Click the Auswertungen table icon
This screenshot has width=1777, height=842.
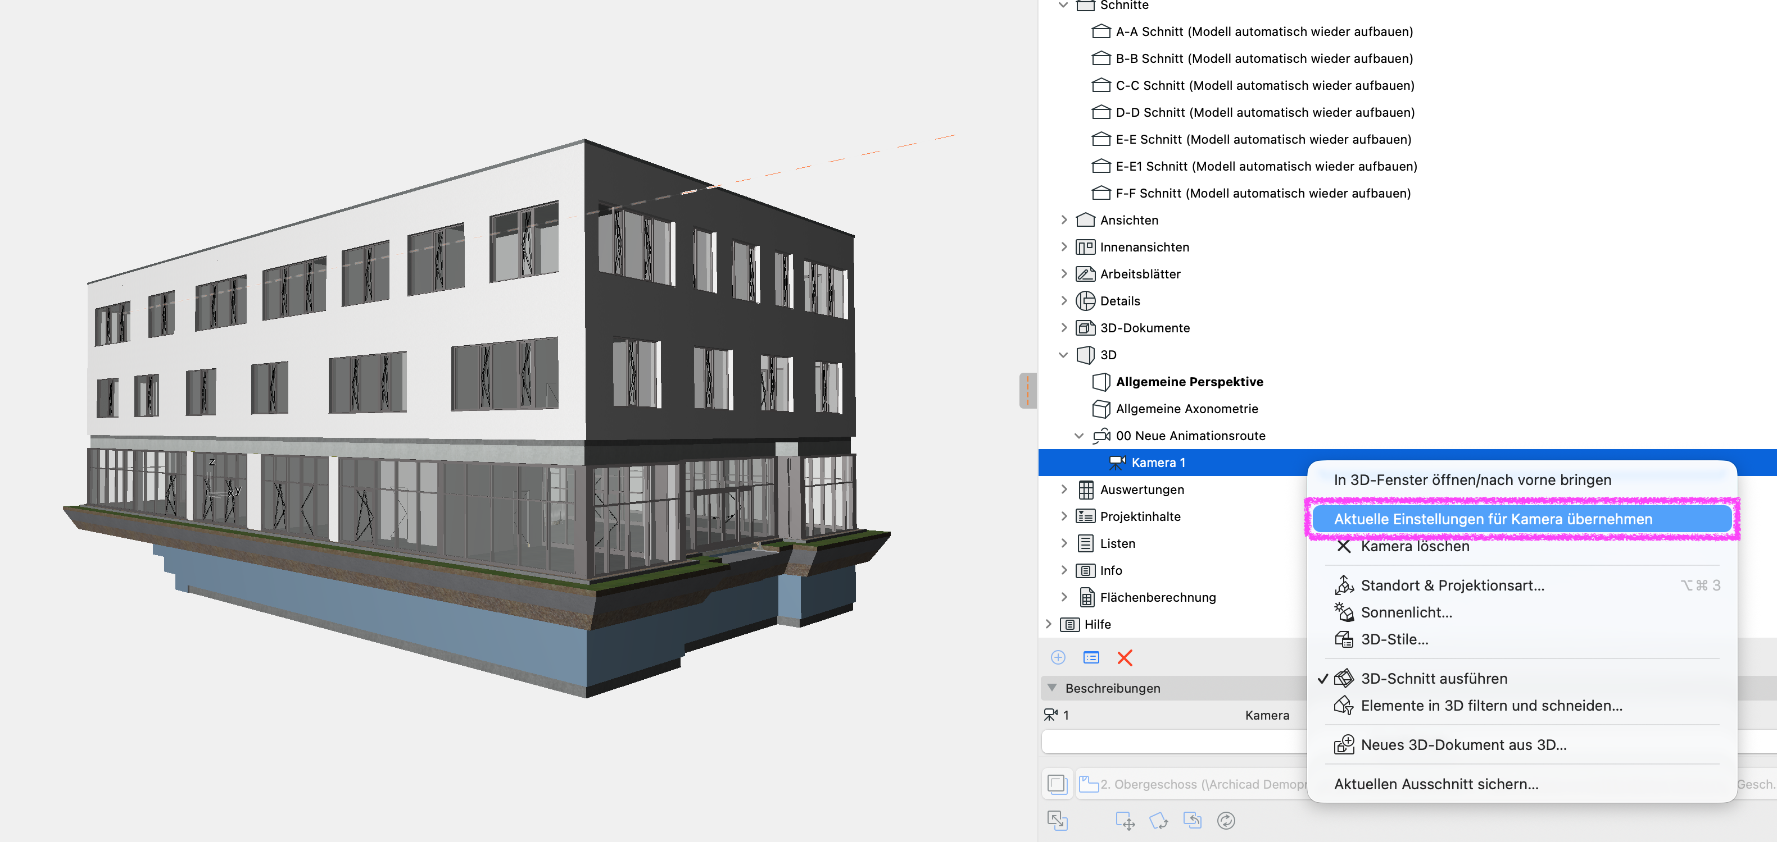[x=1085, y=489]
